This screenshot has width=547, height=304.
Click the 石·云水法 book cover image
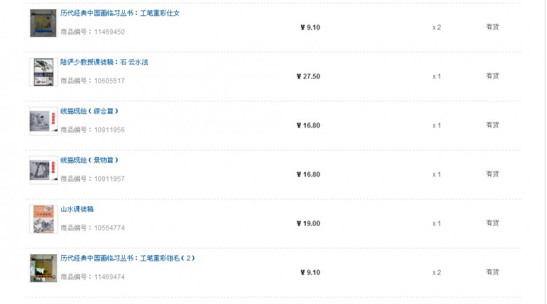tap(43, 72)
